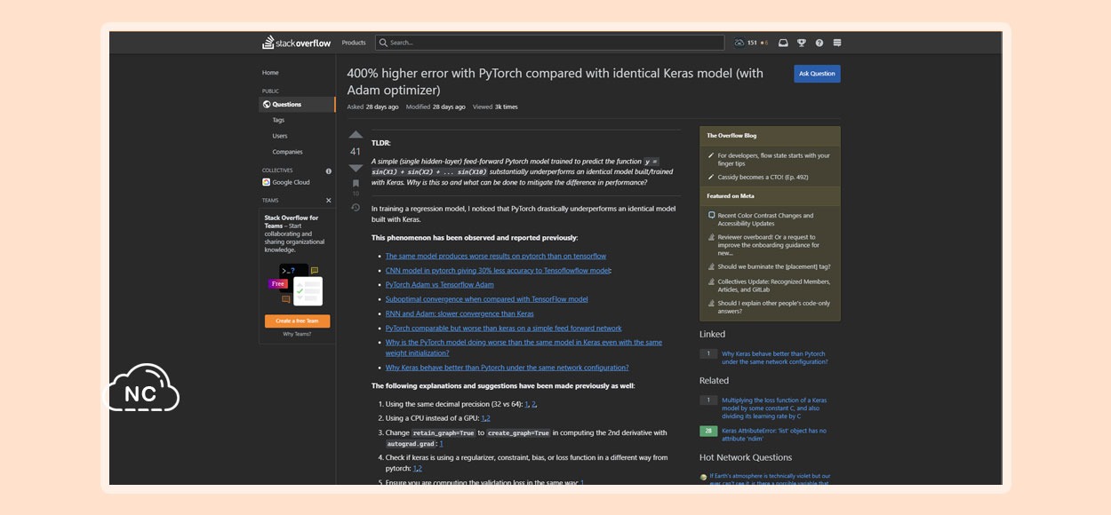Open 'Why is the PyTorch model doing worse' link
Screen dimensions: 1111x515
click(524, 347)
